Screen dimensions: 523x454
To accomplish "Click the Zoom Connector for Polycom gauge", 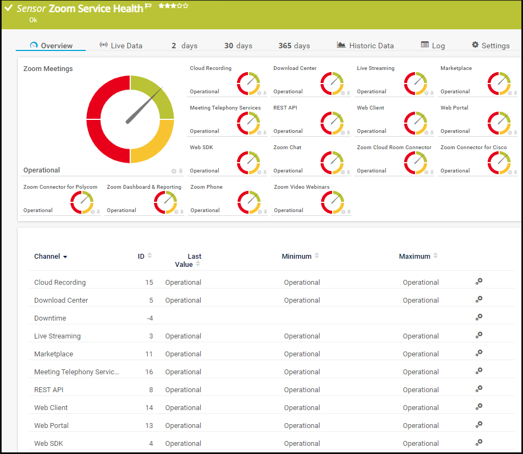I will point(82,202).
